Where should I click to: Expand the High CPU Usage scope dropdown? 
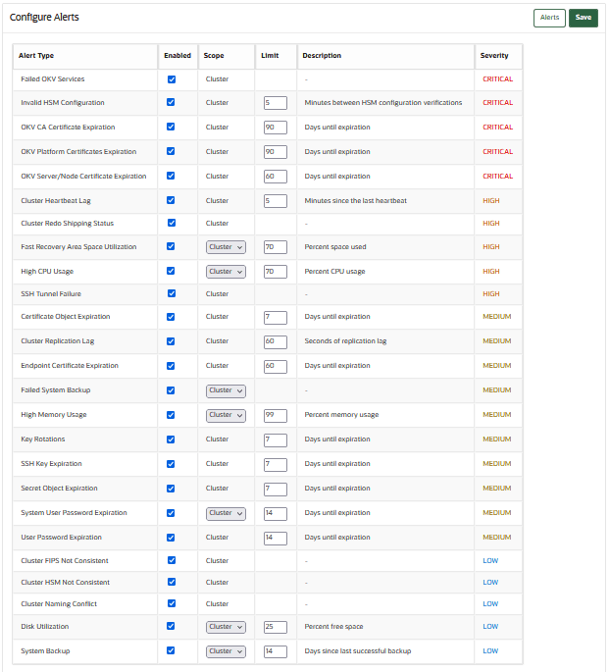click(226, 272)
